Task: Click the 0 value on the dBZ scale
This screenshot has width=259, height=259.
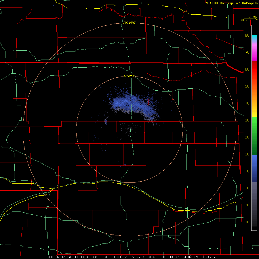Action: [248, 171]
